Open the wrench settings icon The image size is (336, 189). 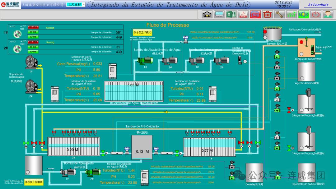[x=279, y=14]
